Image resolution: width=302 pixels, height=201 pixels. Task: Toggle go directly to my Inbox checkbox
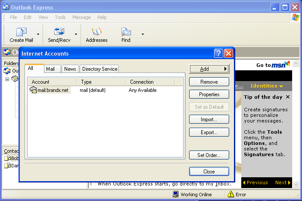tap(93, 184)
